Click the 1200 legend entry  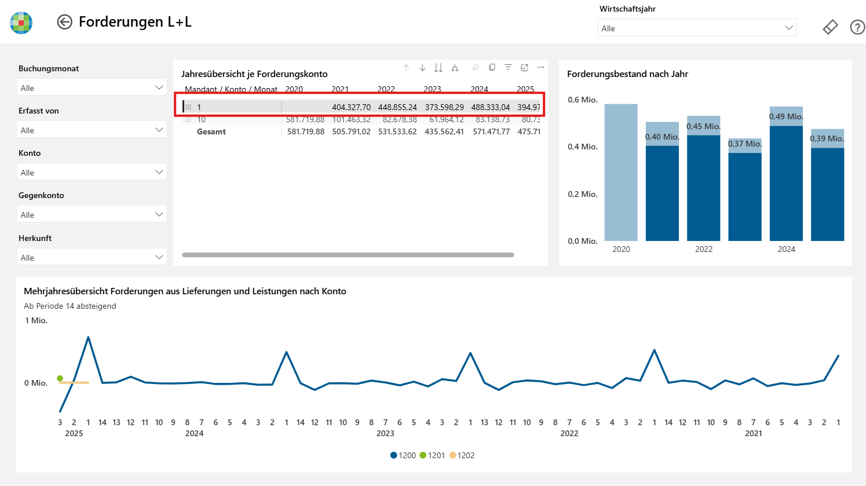(403, 455)
